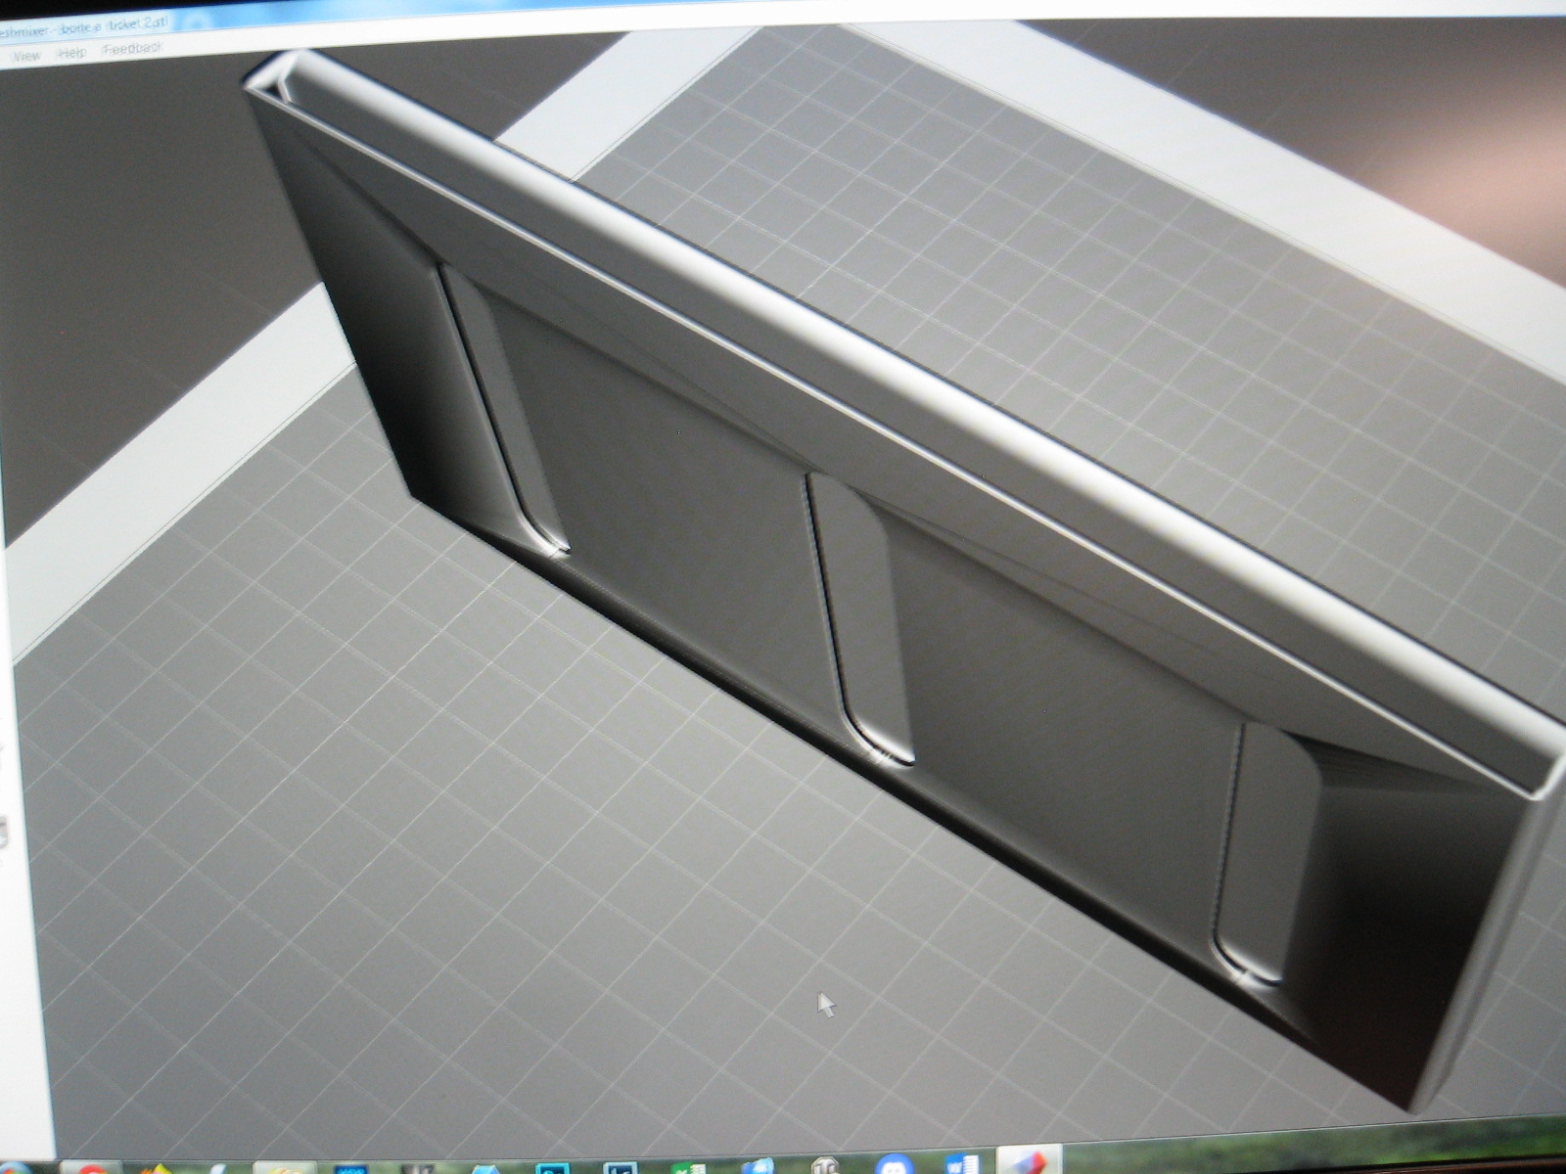The width and height of the screenshot is (1566, 1174).
Task: Click the blue circular app icon on taskbar
Action: tap(759, 1166)
